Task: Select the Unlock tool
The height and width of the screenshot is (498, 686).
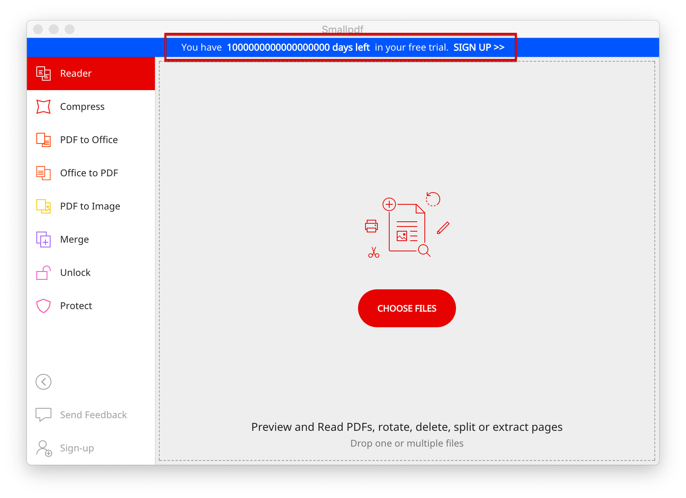Action: tap(75, 272)
